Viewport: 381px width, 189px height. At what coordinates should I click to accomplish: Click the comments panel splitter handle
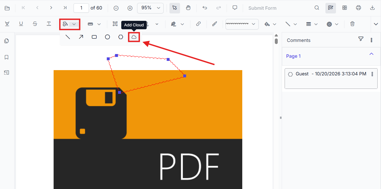(281, 118)
